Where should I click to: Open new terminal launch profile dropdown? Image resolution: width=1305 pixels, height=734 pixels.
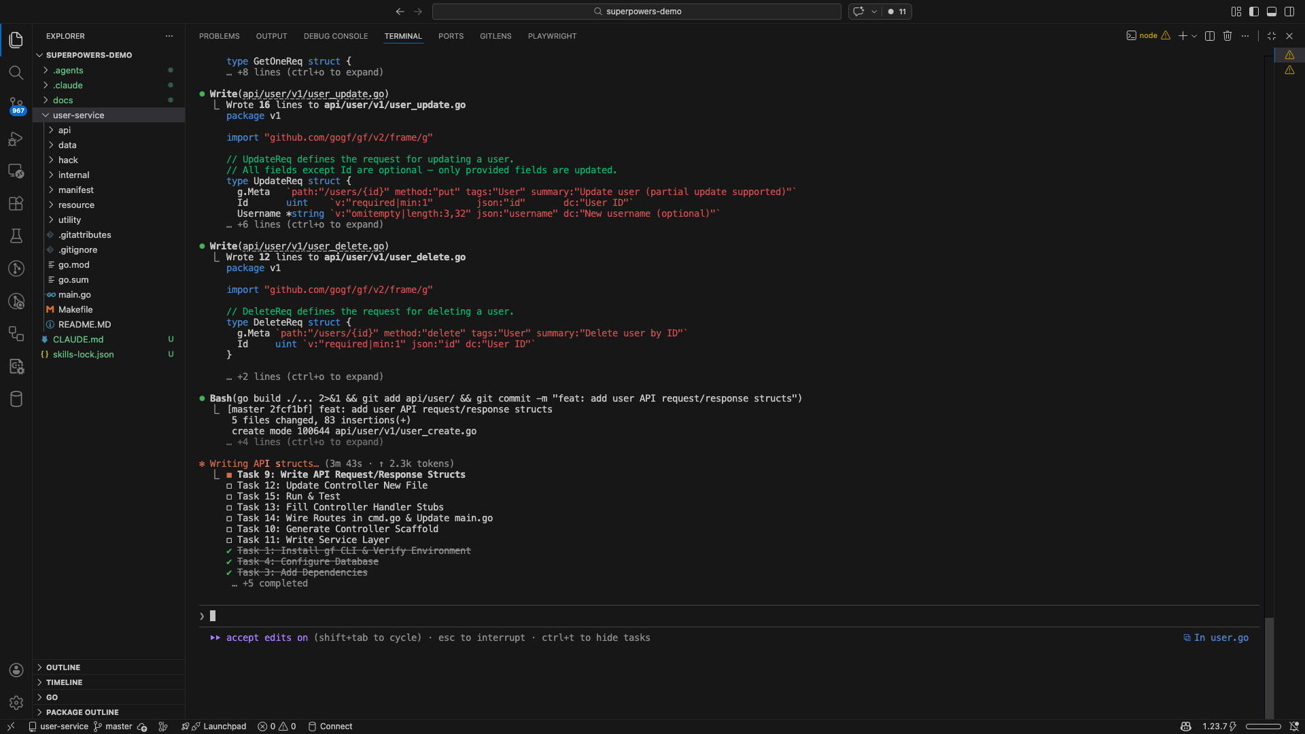click(1194, 36)
